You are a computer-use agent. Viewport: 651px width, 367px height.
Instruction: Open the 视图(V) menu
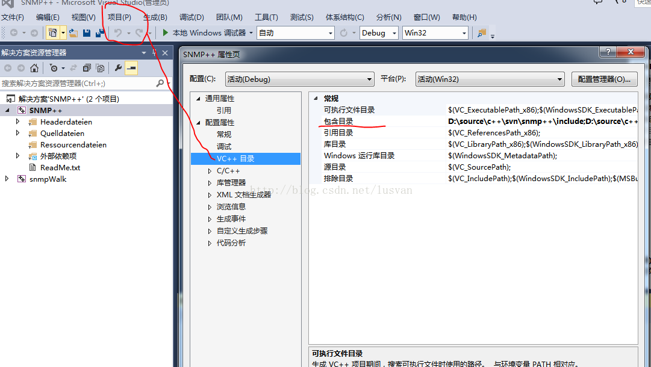84,17
